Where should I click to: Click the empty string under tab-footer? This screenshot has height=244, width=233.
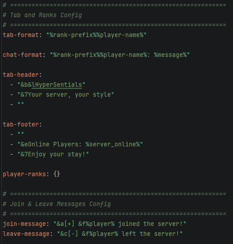click(x=21, y=133)
